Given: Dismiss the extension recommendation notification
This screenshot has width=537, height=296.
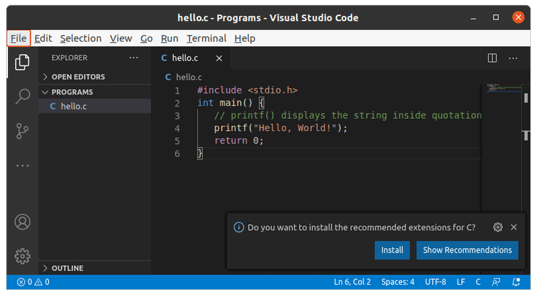Looking at the screenshot, I should pyautogui.click(x=514, y=228).
